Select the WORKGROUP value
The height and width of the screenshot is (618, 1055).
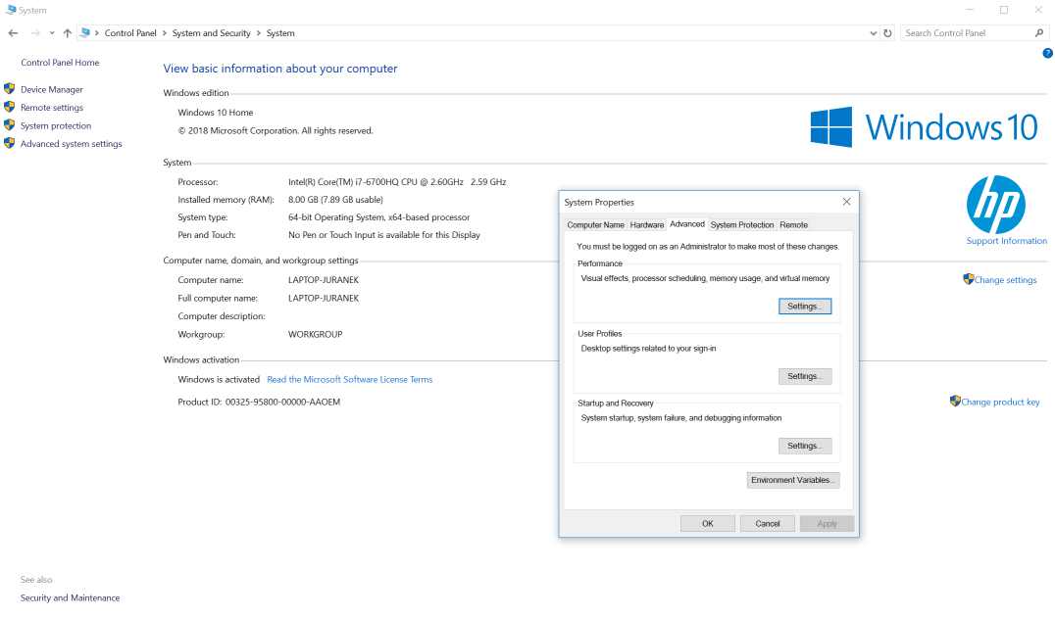(316, 335)
